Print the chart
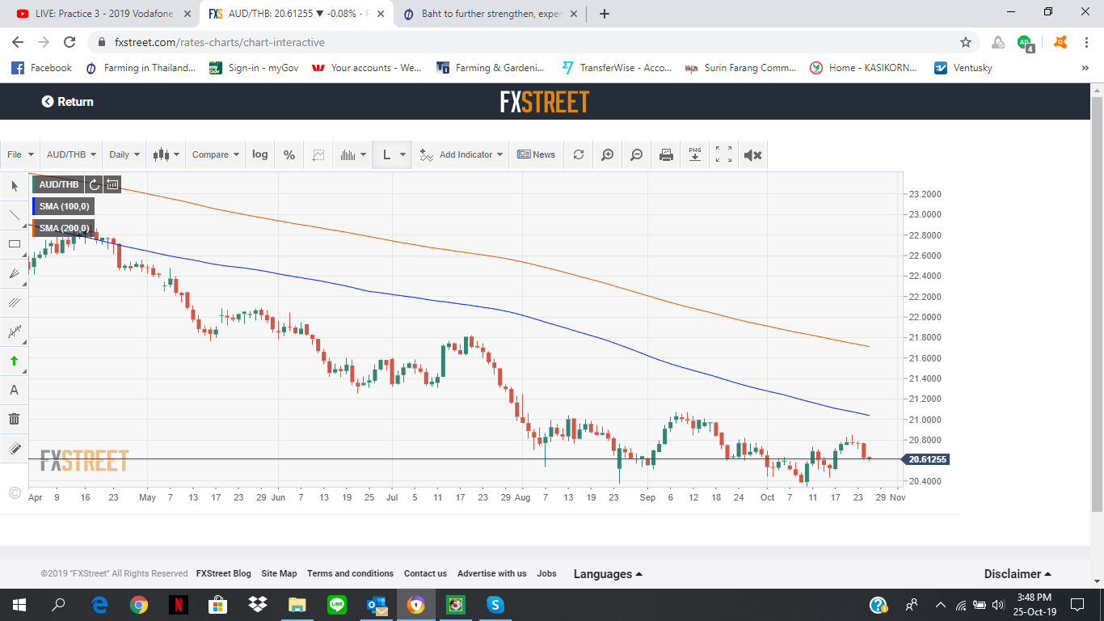The image size is (1104, 621). coord(666,154)
